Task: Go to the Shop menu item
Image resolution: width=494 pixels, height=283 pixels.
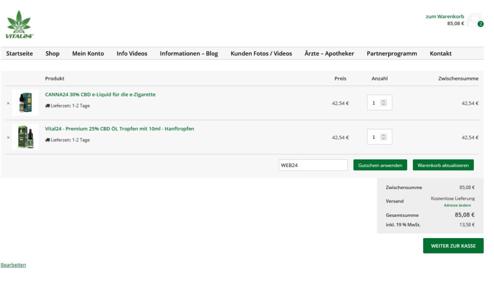Action: point(53,54)
